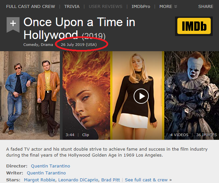View the 4 VIDEOS gallery
The image size is (219, 183).
coord(179,135)
